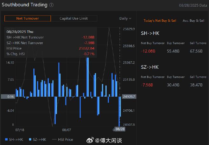Click the 07/18 date label on x-axis
Screen dimensions: 209x145
pos(20,130)
